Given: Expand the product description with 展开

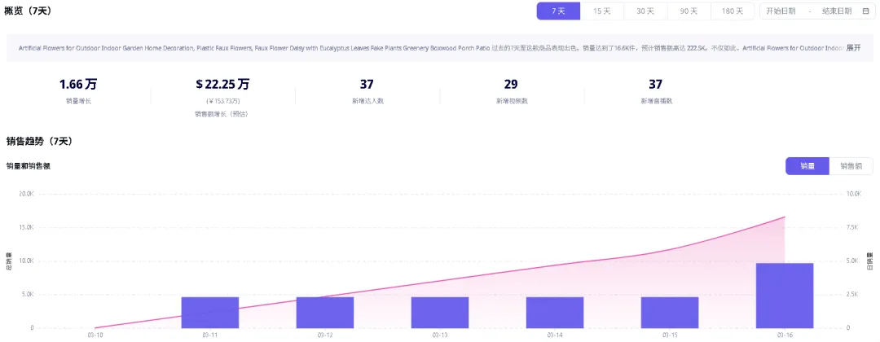Looking at the screenshot, I should click(x=853, y=48).
